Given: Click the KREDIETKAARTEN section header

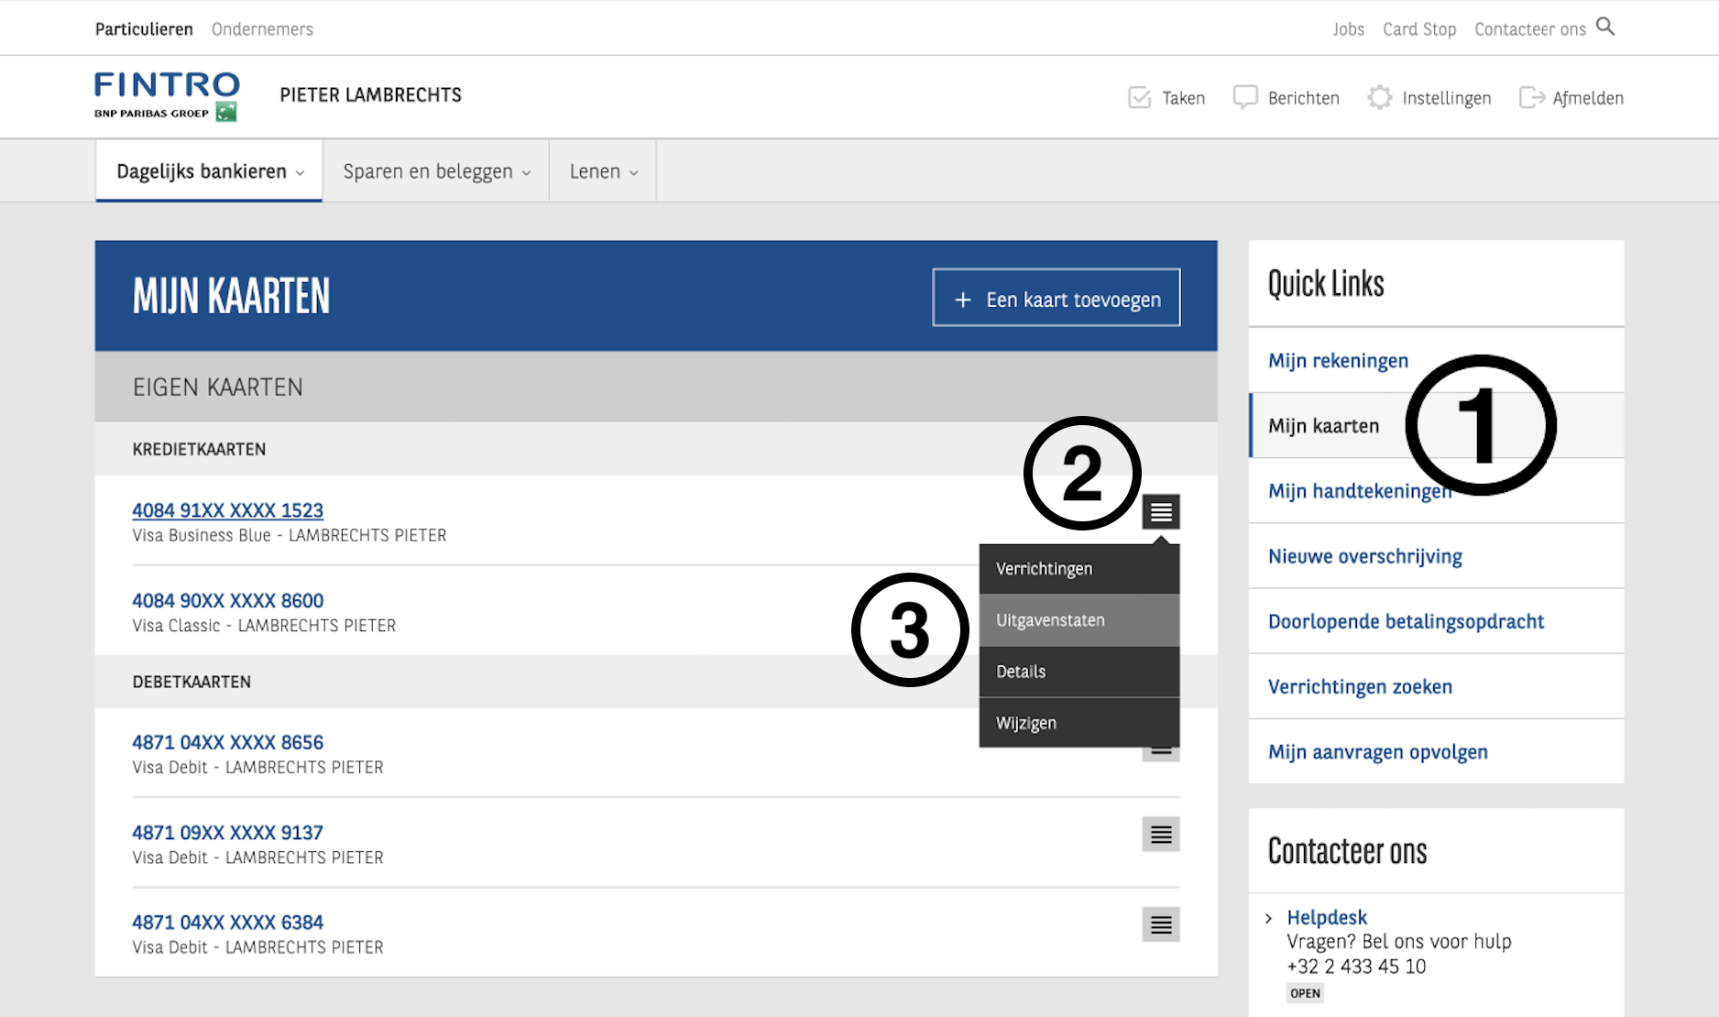Looking at the screenshot, I should [x=199, y=450].
